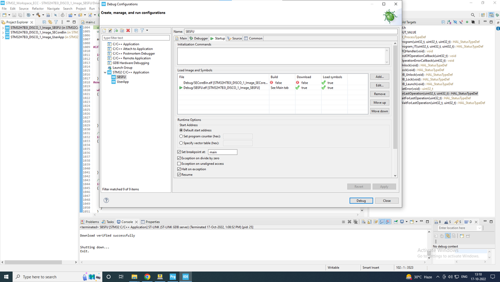Delete selected launch configuration with red X
This screenshot has width=500, height=282.
tap(128, 31)
